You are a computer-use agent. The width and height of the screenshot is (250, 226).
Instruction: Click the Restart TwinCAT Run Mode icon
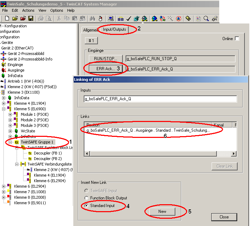click(x=145, y=19)
